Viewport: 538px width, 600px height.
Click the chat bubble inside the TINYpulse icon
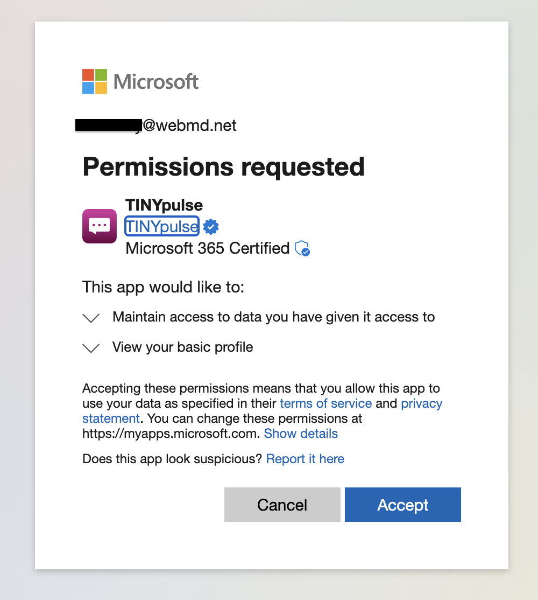99,225
